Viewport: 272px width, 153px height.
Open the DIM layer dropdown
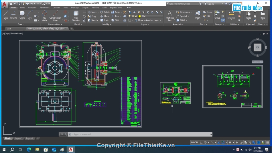click(162, 16)
